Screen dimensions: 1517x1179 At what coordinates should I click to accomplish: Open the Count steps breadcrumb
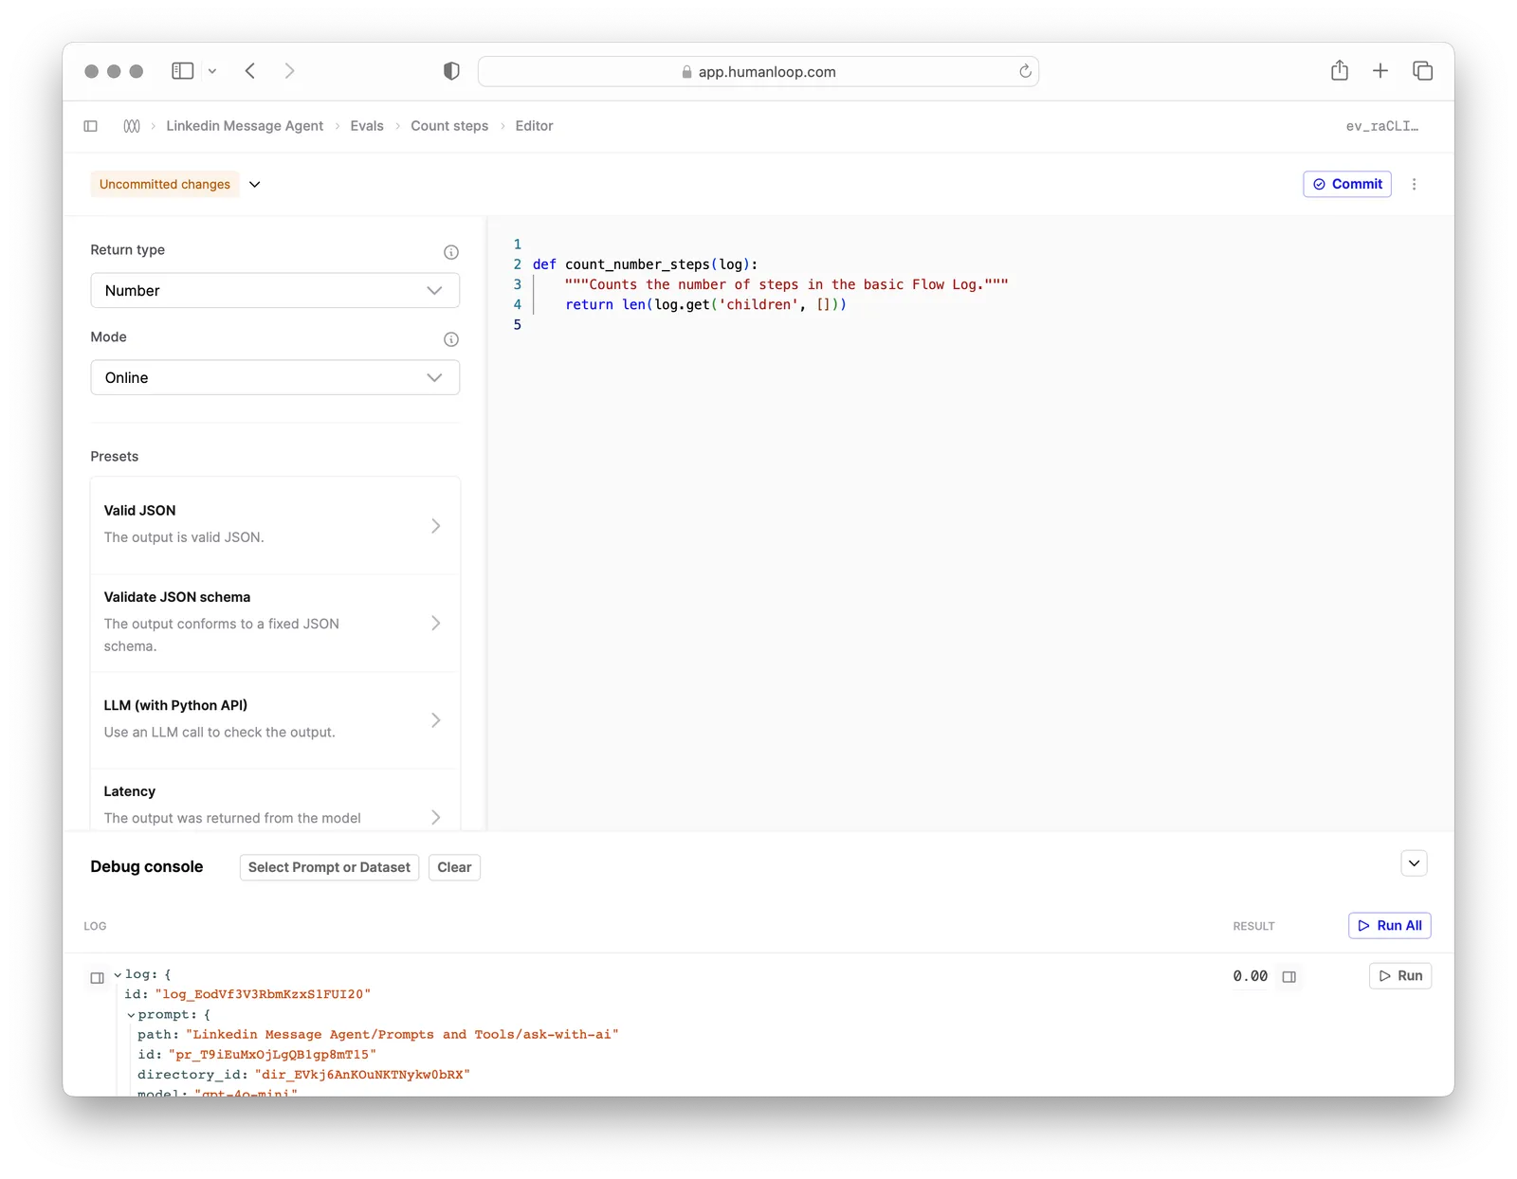pos(449,126)
